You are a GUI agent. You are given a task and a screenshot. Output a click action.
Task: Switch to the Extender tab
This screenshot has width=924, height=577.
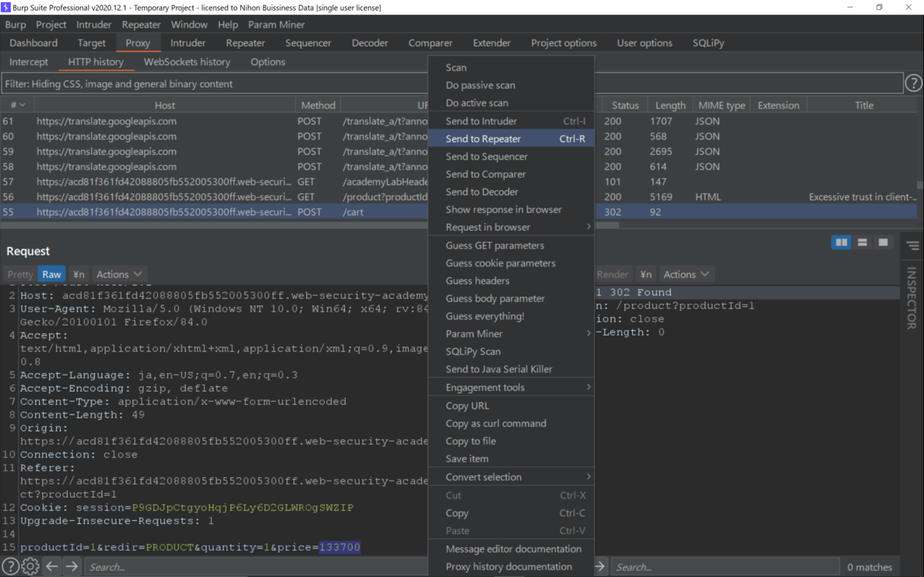point(491,43)
